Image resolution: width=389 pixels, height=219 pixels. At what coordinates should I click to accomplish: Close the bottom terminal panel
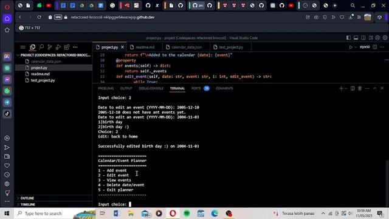click(x=382, y=88)
